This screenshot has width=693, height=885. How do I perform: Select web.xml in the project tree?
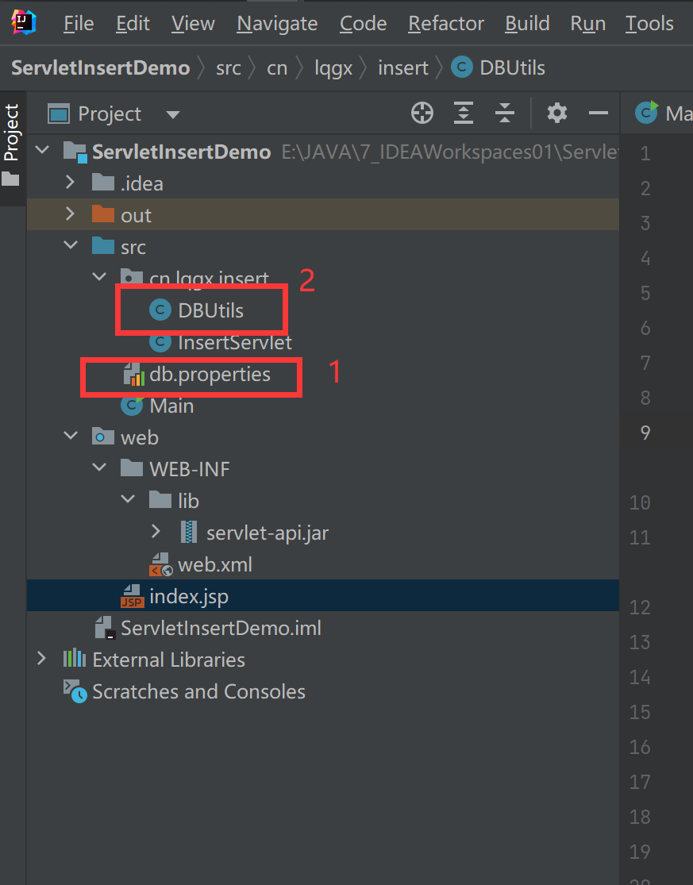pos(215,564)
